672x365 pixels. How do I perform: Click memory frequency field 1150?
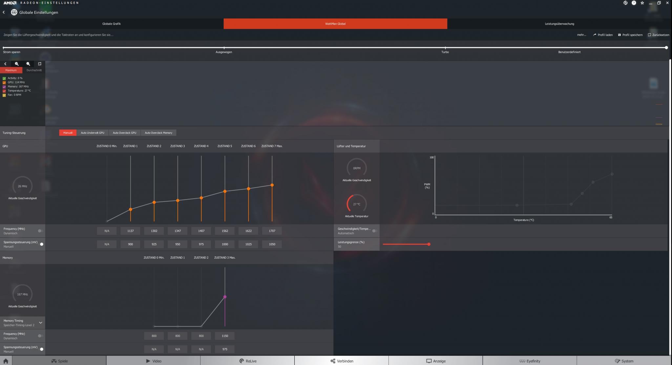[x=225, y=336]
